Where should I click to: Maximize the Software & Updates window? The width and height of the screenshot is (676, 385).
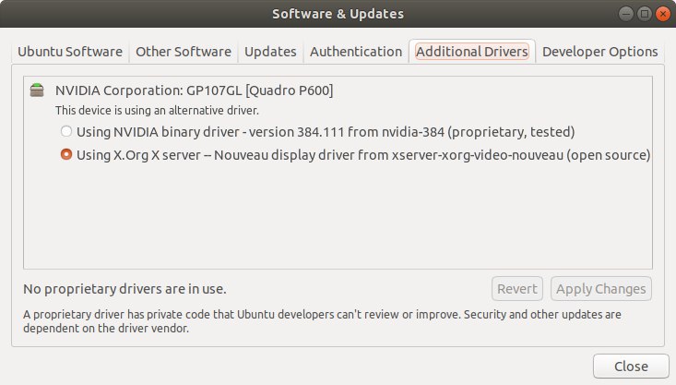pos(644,14)
